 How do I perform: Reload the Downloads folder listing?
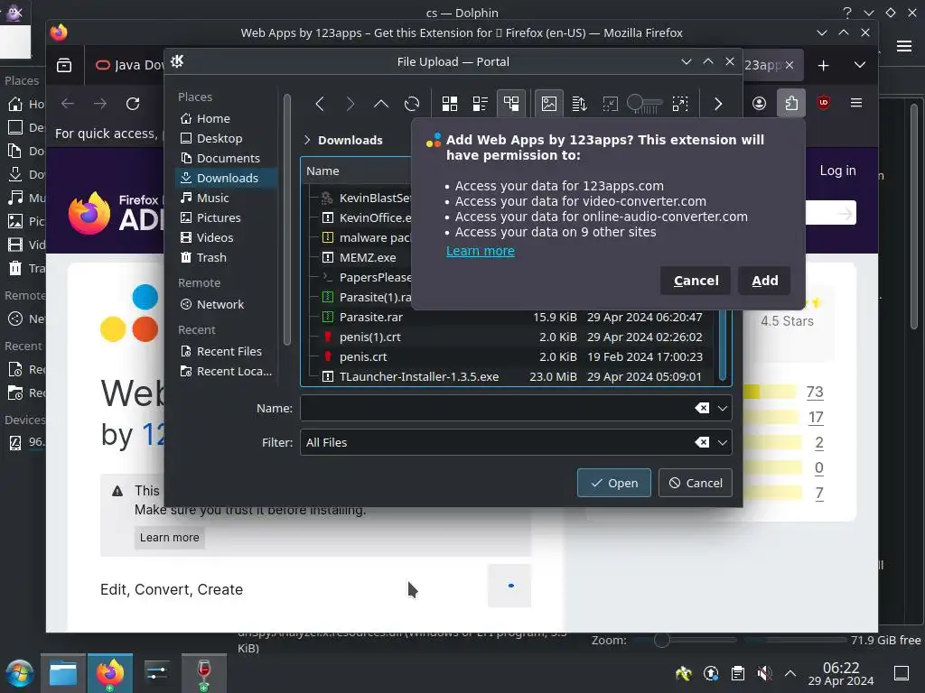412,105
